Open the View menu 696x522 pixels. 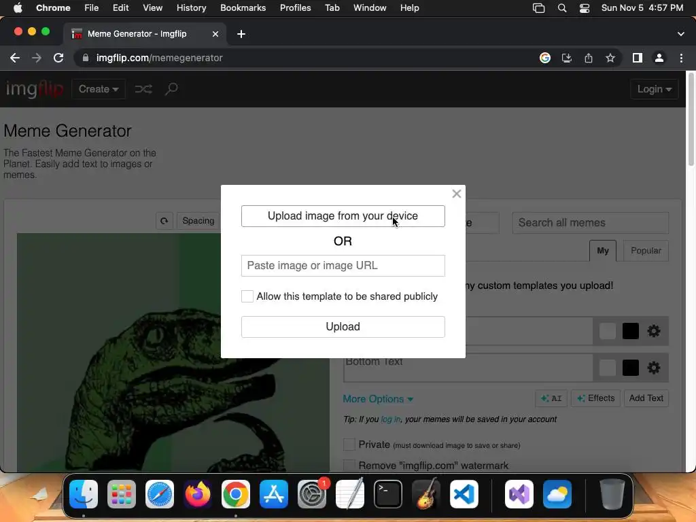pyautogui.click(x=152, y=8)
